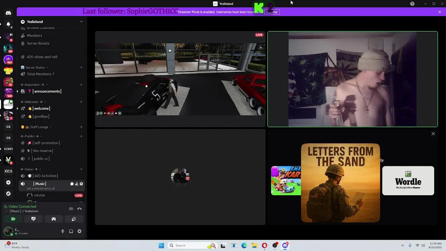Image resolution: width=446 pixels, height=251 pixels.
Task: Open the soundboard
Action: (x=74, y=219)
